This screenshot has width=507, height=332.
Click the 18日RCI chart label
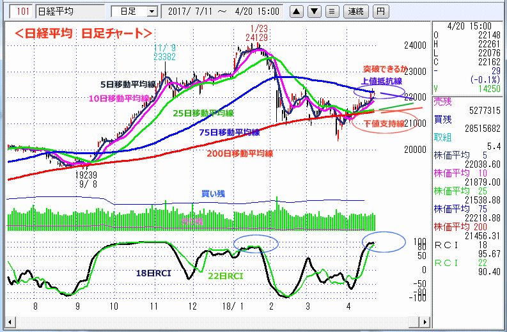point(153,273)
